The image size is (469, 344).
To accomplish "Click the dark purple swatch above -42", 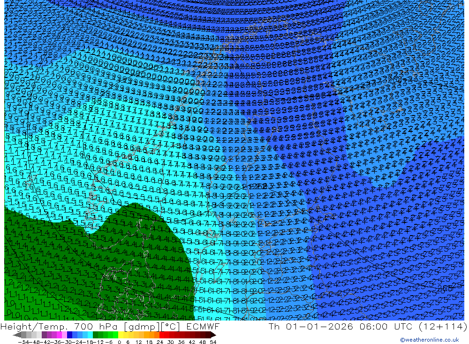I will tap(44, 335).
